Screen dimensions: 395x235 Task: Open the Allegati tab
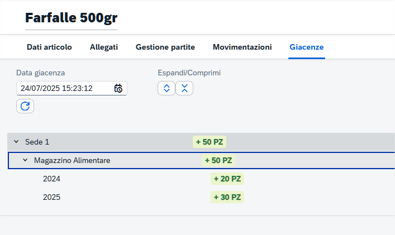pos(104,47)
